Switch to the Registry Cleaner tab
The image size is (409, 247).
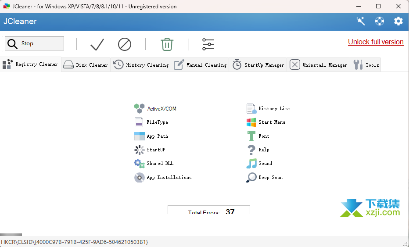pyautogui.click(x=31, y=64)
